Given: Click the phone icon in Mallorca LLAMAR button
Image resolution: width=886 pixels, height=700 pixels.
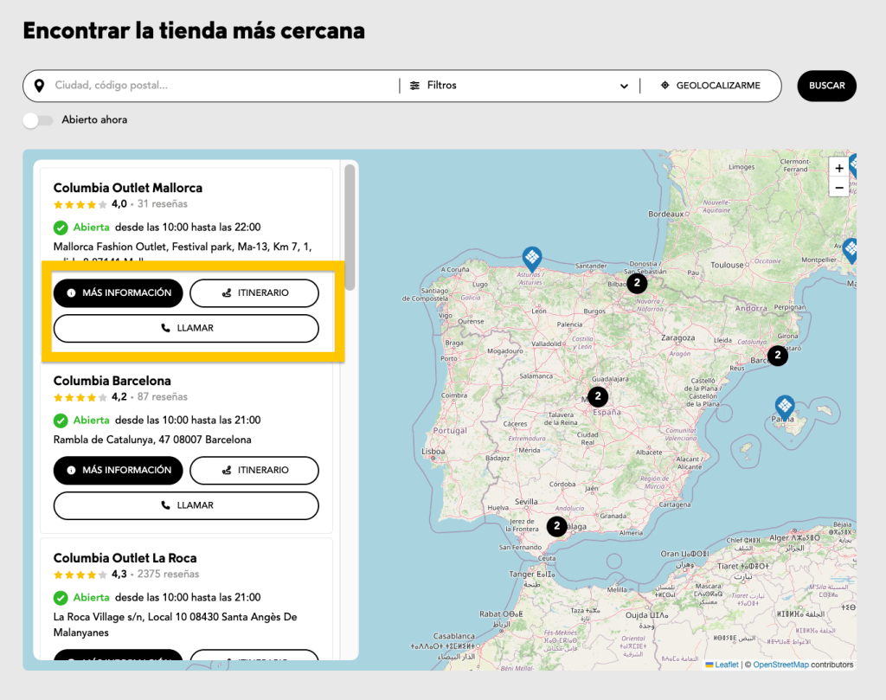Looking at the screenshot, I should [165, 328].
